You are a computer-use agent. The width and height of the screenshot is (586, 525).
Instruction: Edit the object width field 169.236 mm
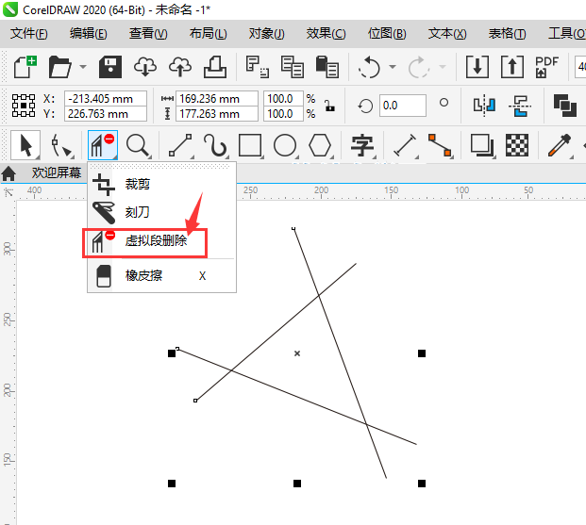(x=217, y=99)
